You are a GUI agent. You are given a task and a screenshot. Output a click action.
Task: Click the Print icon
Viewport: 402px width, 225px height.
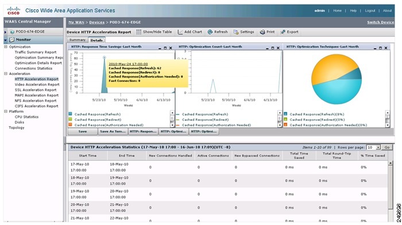tap(262, 32)
